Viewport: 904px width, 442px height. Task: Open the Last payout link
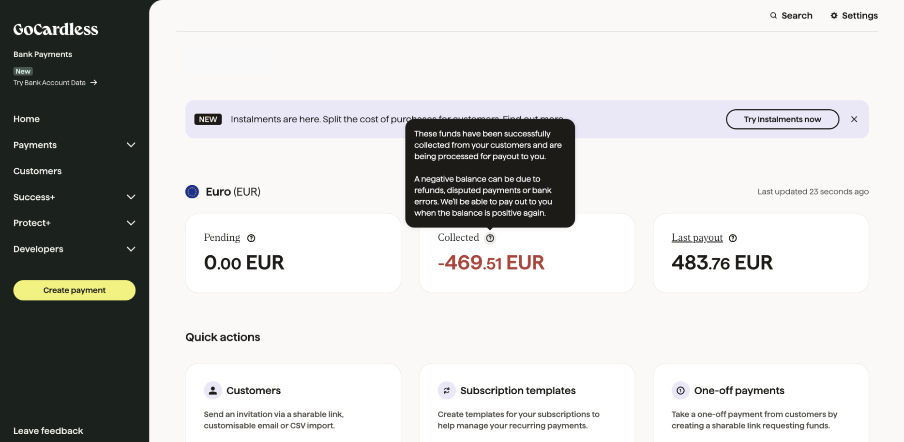click(x=697, y=237)
